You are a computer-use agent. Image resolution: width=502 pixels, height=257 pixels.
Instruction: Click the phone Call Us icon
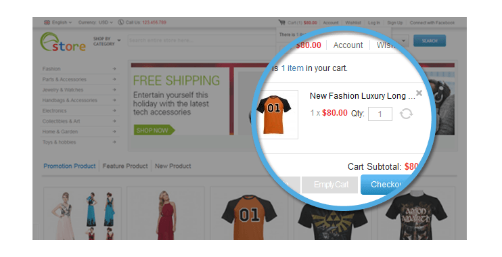(x=120, y=22)
